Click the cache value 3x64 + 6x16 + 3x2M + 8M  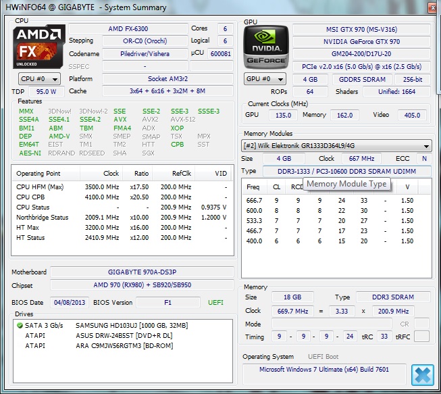[x=167, y=91]
